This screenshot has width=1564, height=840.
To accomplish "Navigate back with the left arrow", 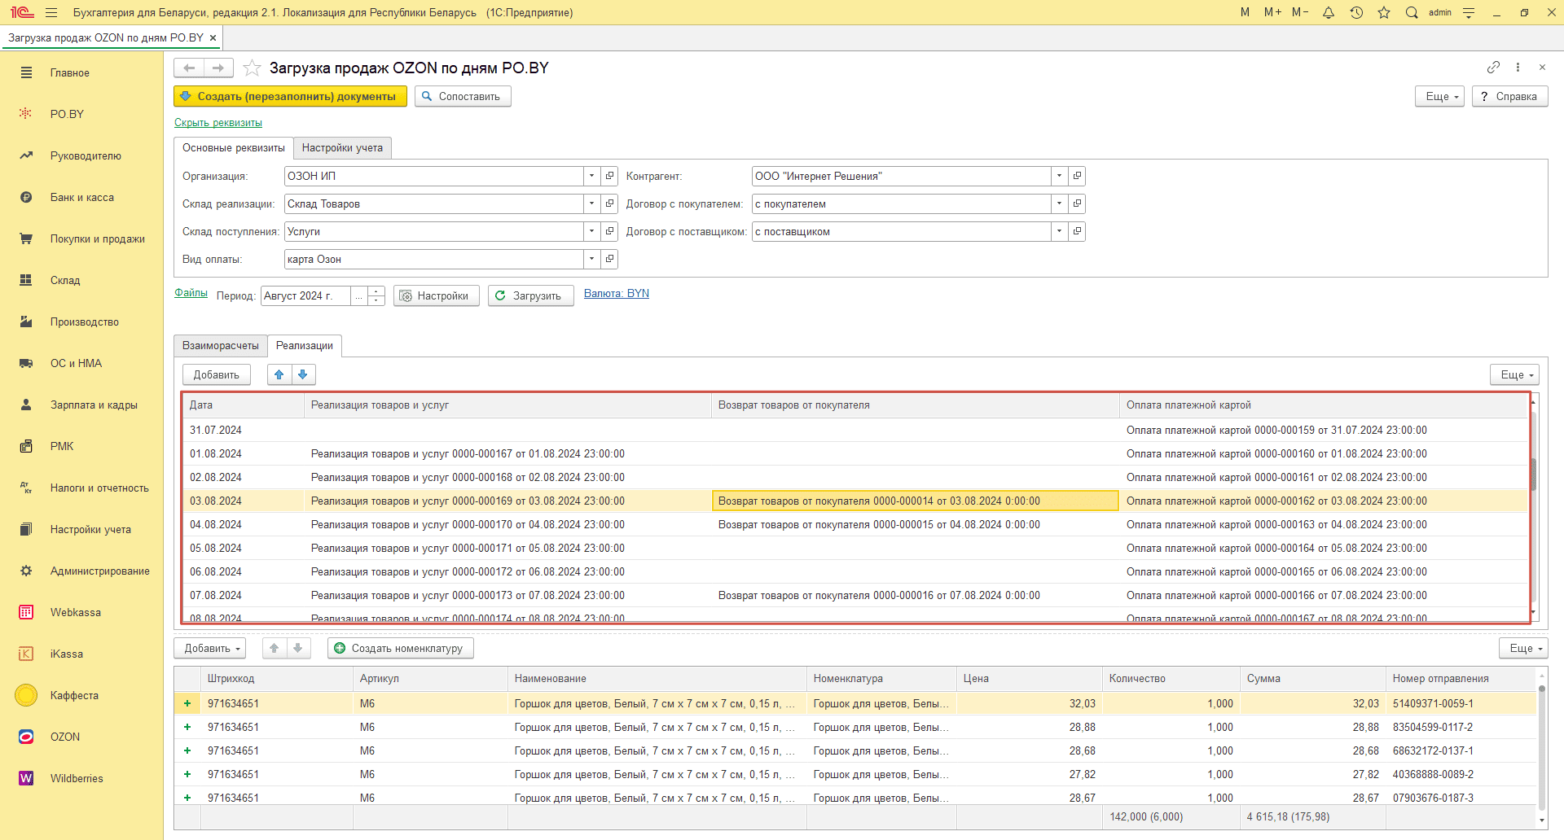I will point(189,68).
